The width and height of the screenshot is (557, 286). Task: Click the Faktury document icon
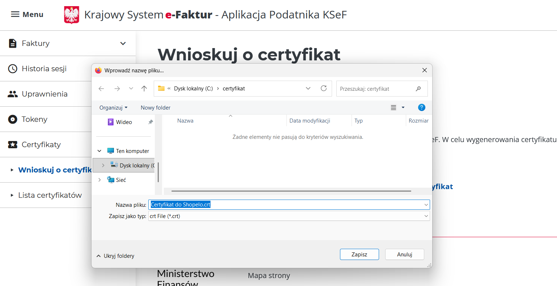click(x=13, y=43)
